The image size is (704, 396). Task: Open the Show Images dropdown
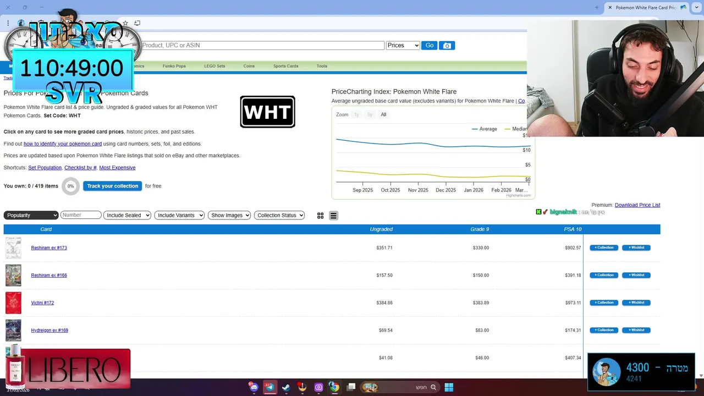[x=229, y=215]
